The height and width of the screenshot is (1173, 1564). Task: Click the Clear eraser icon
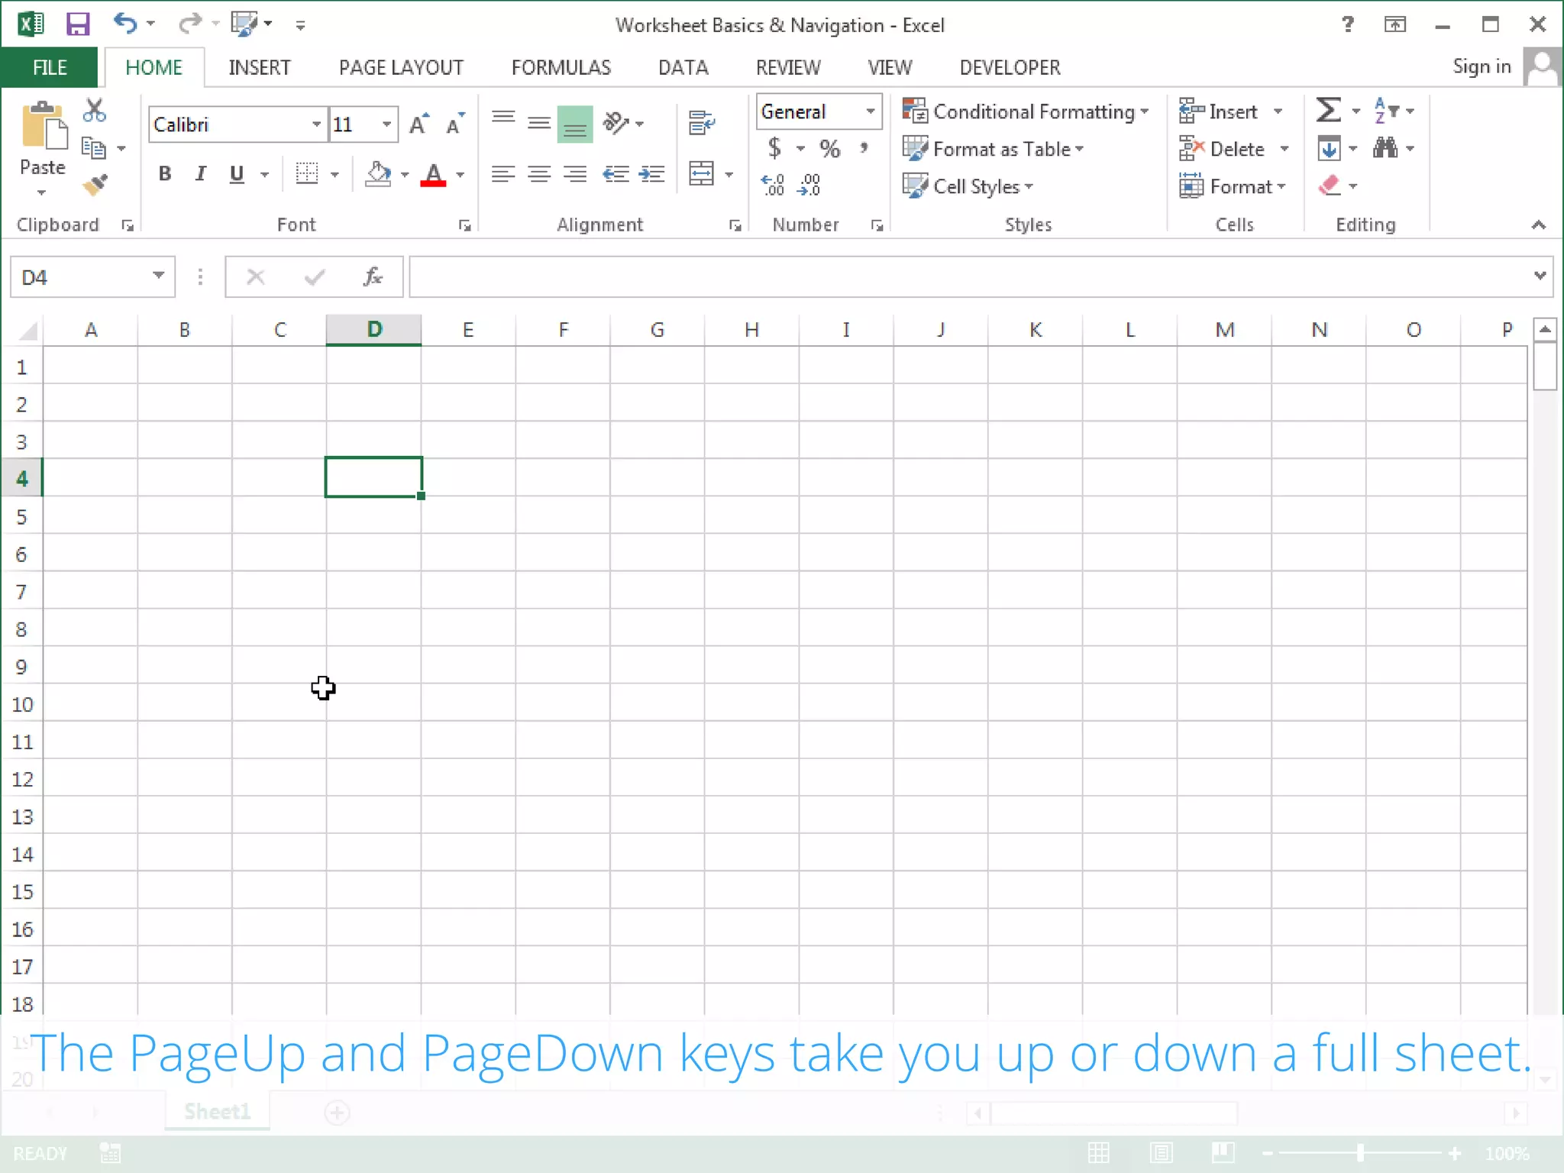tap(1330, 185)
